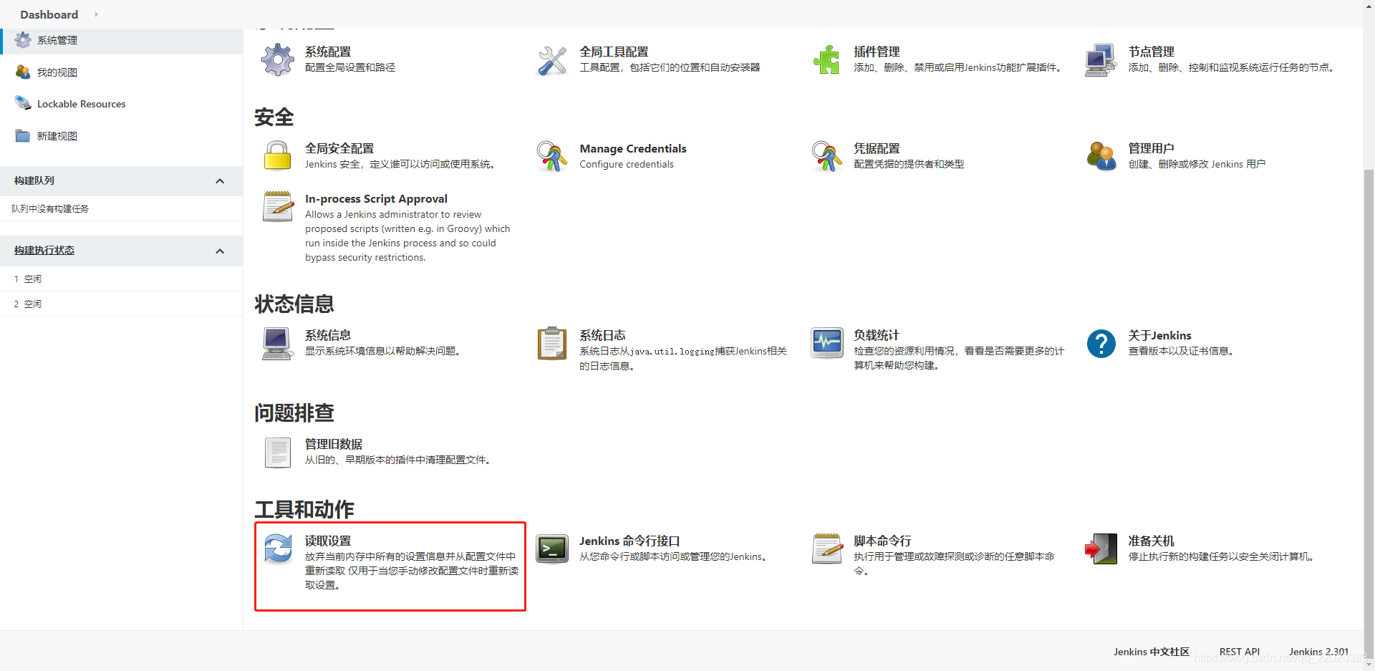This screenshot has width=1375, height=671.
Task: Click the 准备关机 shutdown icon
Action: [1101, 549]
